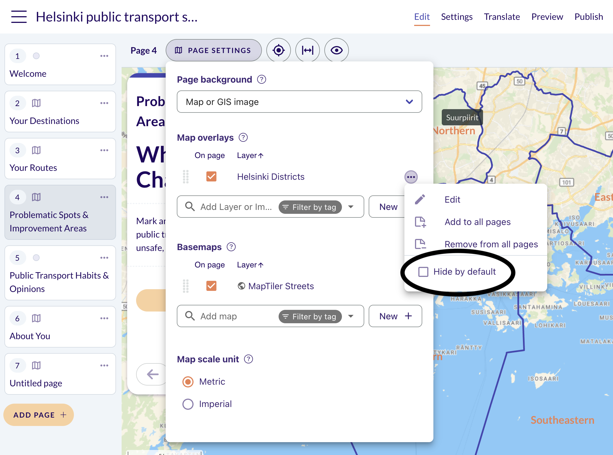Open options menu for About You page
613x455 pixels.
coord(104,318)
